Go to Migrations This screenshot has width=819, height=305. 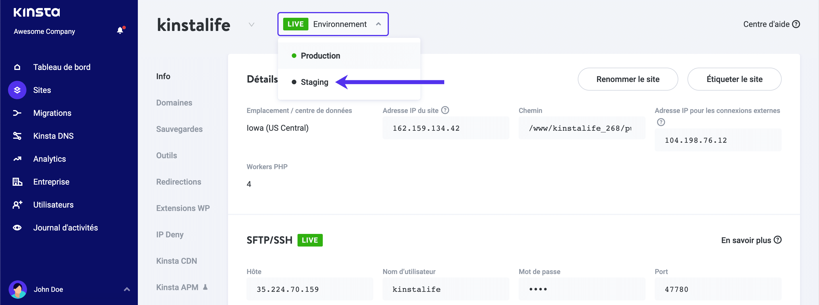[52, 113]
